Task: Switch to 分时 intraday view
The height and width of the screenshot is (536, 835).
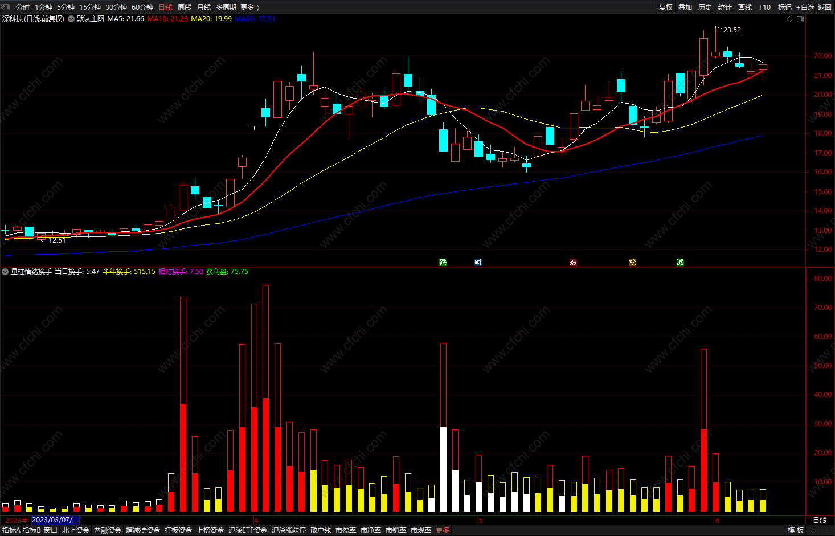Action: coord(23,7)
